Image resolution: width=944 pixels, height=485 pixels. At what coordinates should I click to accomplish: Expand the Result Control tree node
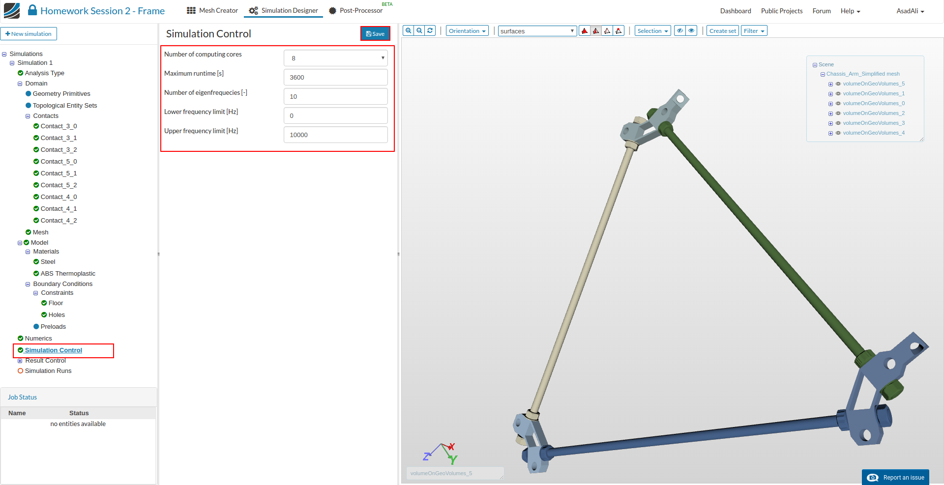pos(20,361)
